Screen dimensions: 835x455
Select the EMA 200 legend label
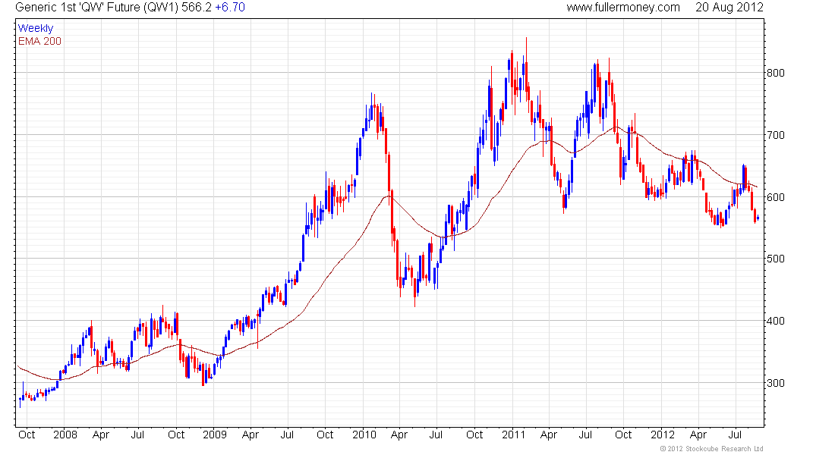point(40,41)
